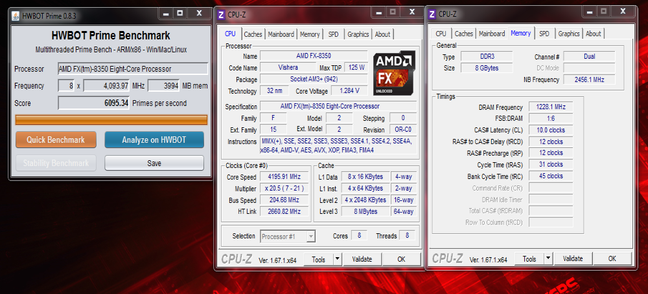648x294 pixels.
Task: Open About tab in the right CPU-Z window
Action: (x=593, y=34)
